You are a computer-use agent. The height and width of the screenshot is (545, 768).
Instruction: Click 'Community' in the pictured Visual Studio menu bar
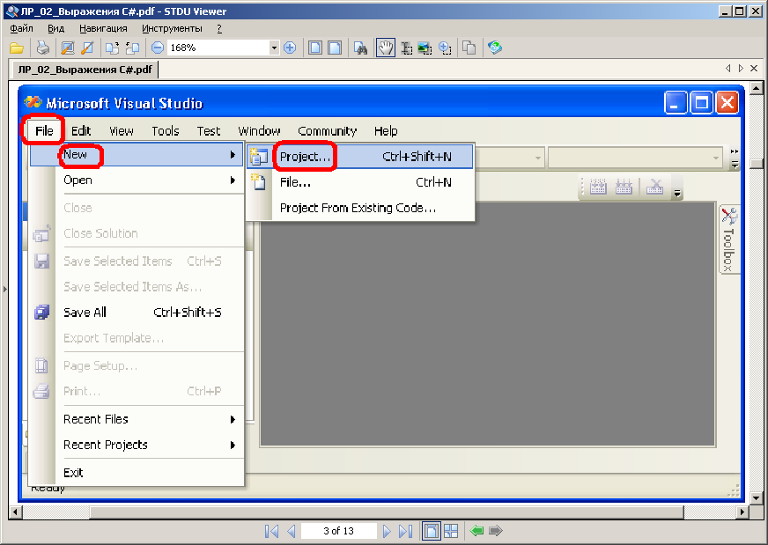click(x=327, y=131)
